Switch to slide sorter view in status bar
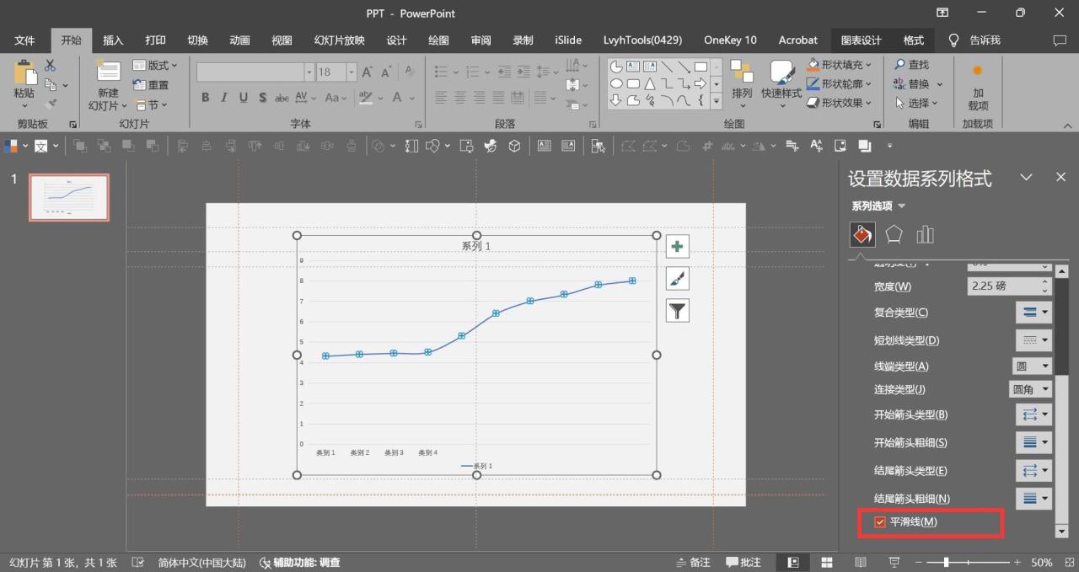The width and height of the screenshot is (1079, 572). 827,562
